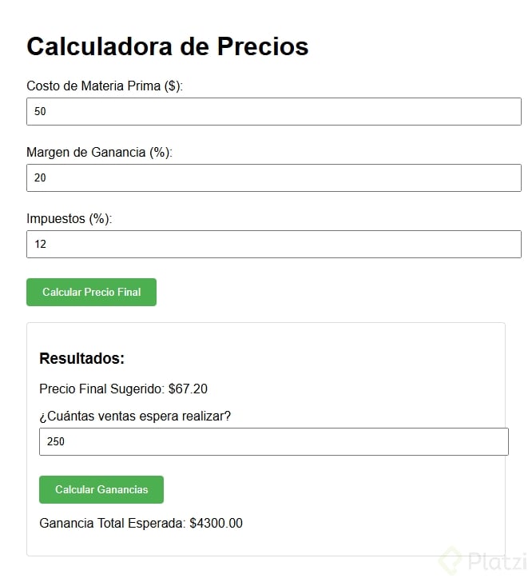Viewport: 532px width, 582px height.
Task: Click the 'Precio Final Sugerido' label text
Action: point(101,389)
